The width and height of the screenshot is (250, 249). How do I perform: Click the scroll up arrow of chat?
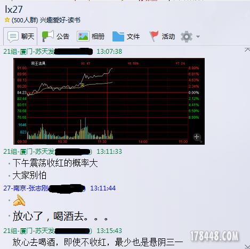[x=247, y=49]
